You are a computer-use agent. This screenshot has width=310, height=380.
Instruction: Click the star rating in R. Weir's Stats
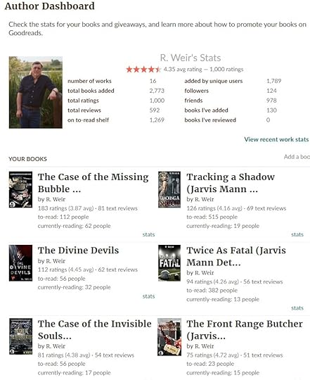[x=143, y=70]
